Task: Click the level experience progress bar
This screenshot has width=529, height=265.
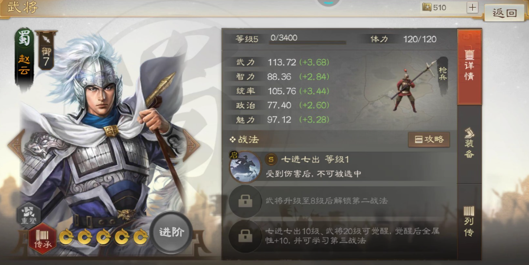Action: (308, 43)
